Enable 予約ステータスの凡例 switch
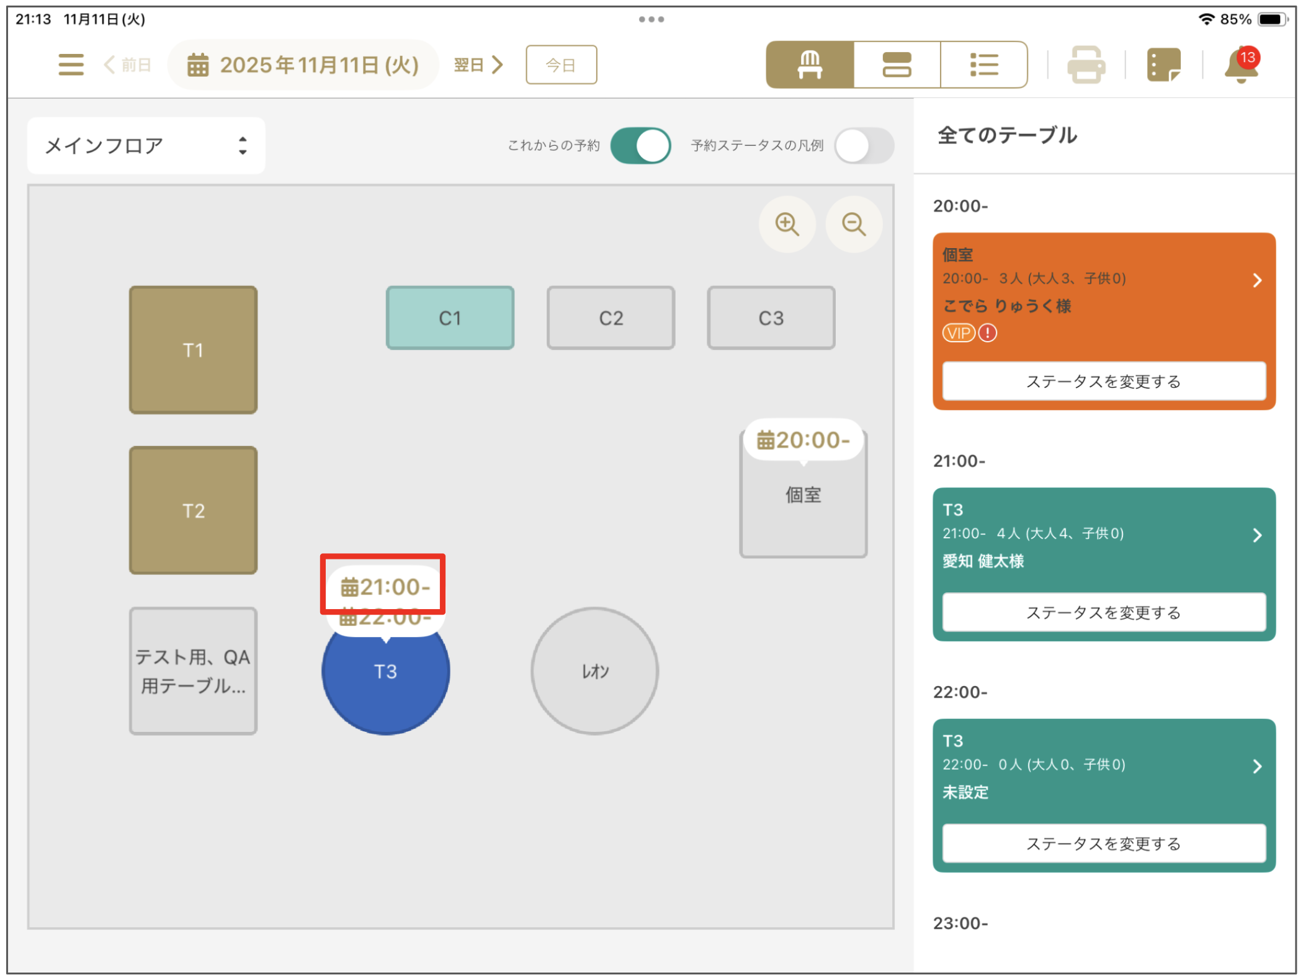 pyautogui.click(x=863, y=146)
